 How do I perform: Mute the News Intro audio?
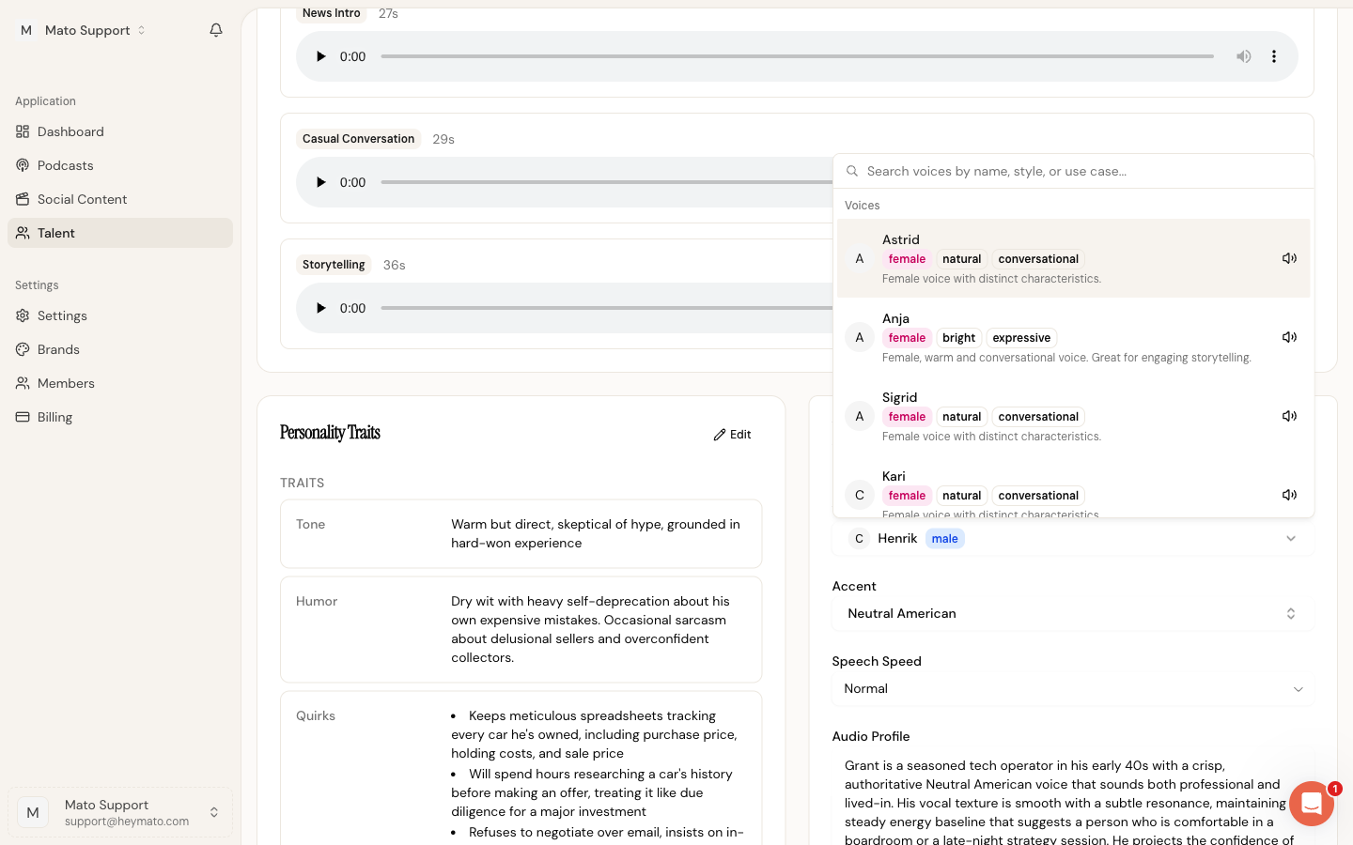click(x=1244, y=56)
